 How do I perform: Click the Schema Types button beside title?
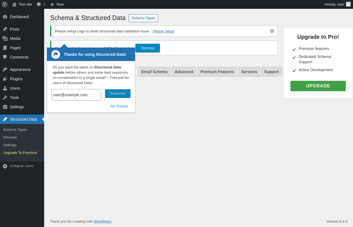click(143, 18)
